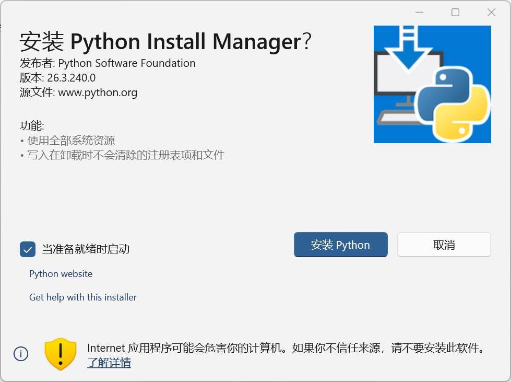
Task: Click the yellow warning shield icon
Action: (61, 354)
